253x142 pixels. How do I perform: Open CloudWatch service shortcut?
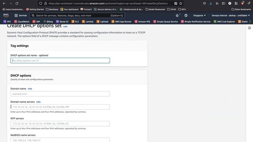22,22
